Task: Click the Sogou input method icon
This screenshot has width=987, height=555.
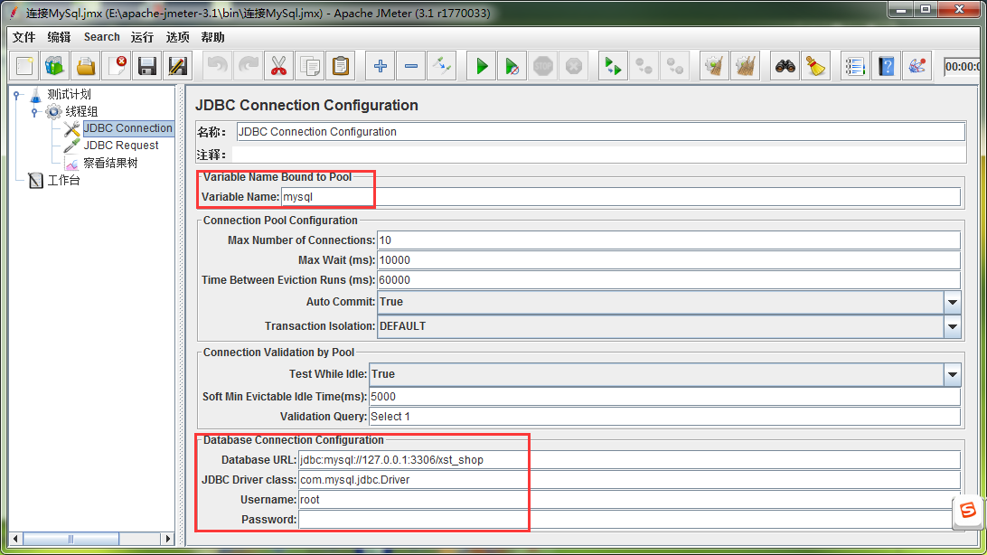Action: 968,511
